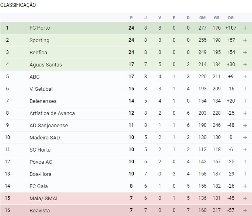Expand Maia/ISMAI row details
Screen dimensions: 252x216
coord(245,199)
